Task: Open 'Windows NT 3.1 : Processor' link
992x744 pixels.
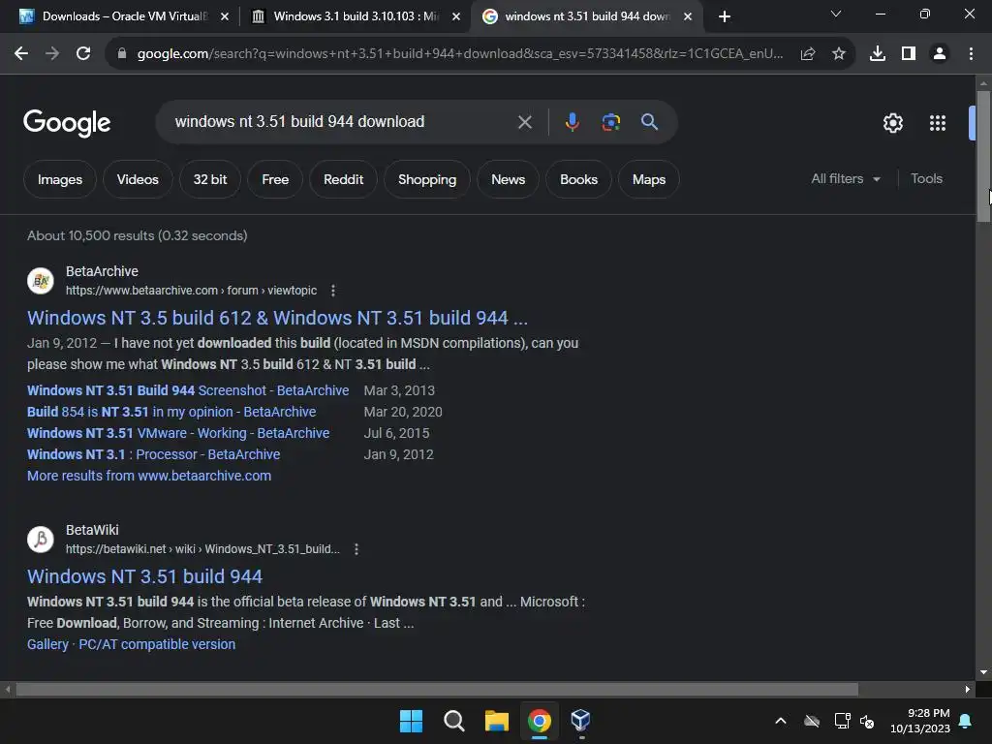Action: [154, 454]
